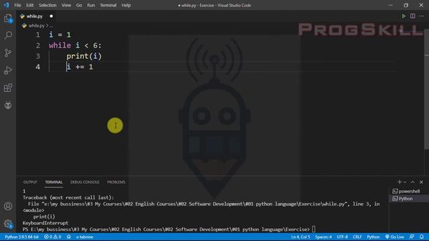Screen dimensions: 429x241
Task: Close unsaved while.py tab via dot
Action: tap(51, 16)
